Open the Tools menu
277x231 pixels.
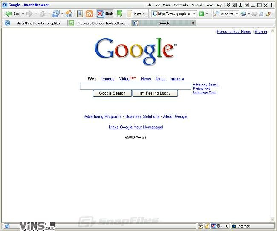point(209,5)
